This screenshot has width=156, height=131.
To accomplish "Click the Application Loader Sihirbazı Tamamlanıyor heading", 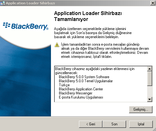I will coord(88,16).
